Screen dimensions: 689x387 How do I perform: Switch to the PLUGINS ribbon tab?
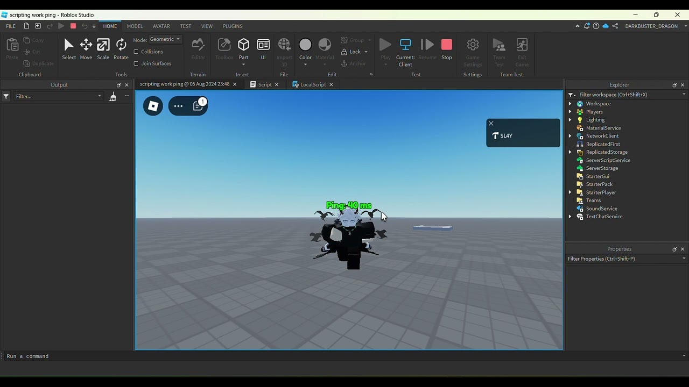pyautogui.click(x=233, y=26)
